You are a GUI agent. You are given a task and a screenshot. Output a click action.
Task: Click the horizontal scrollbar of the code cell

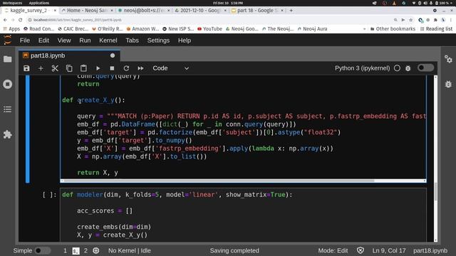click(x=219, y=181)
